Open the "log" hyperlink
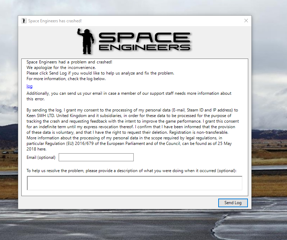The image size is (287, 240). tap(29, 86)
